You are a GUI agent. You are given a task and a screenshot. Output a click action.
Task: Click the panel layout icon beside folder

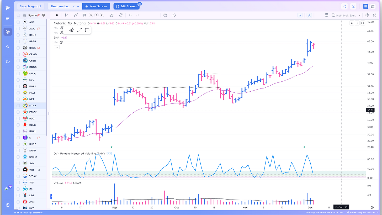(327, 15)
